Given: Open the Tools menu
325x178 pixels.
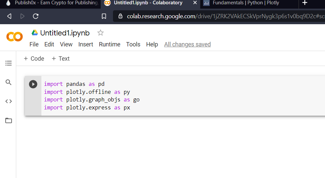Looking at the screenshot, I should [133, 44].
